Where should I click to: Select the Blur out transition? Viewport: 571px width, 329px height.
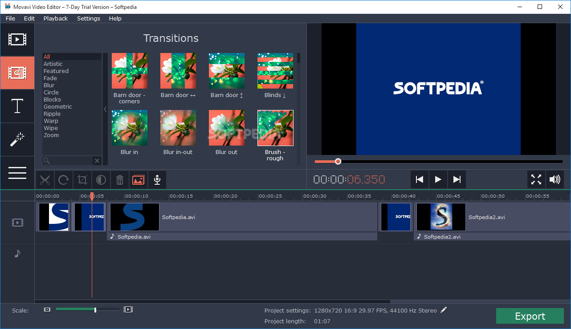pyautogui.click(x=227, y=128)
